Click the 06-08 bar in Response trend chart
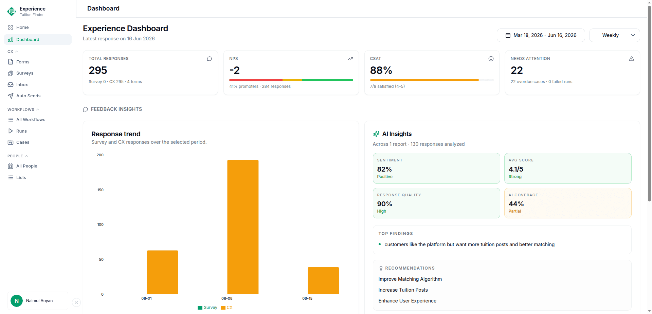The image size is (652, 314). [243, 227]
